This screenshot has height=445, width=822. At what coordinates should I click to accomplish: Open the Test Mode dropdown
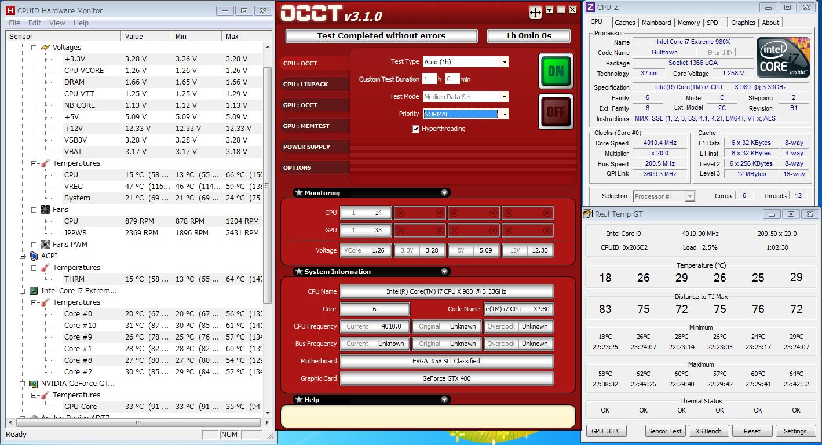[505, 97]
